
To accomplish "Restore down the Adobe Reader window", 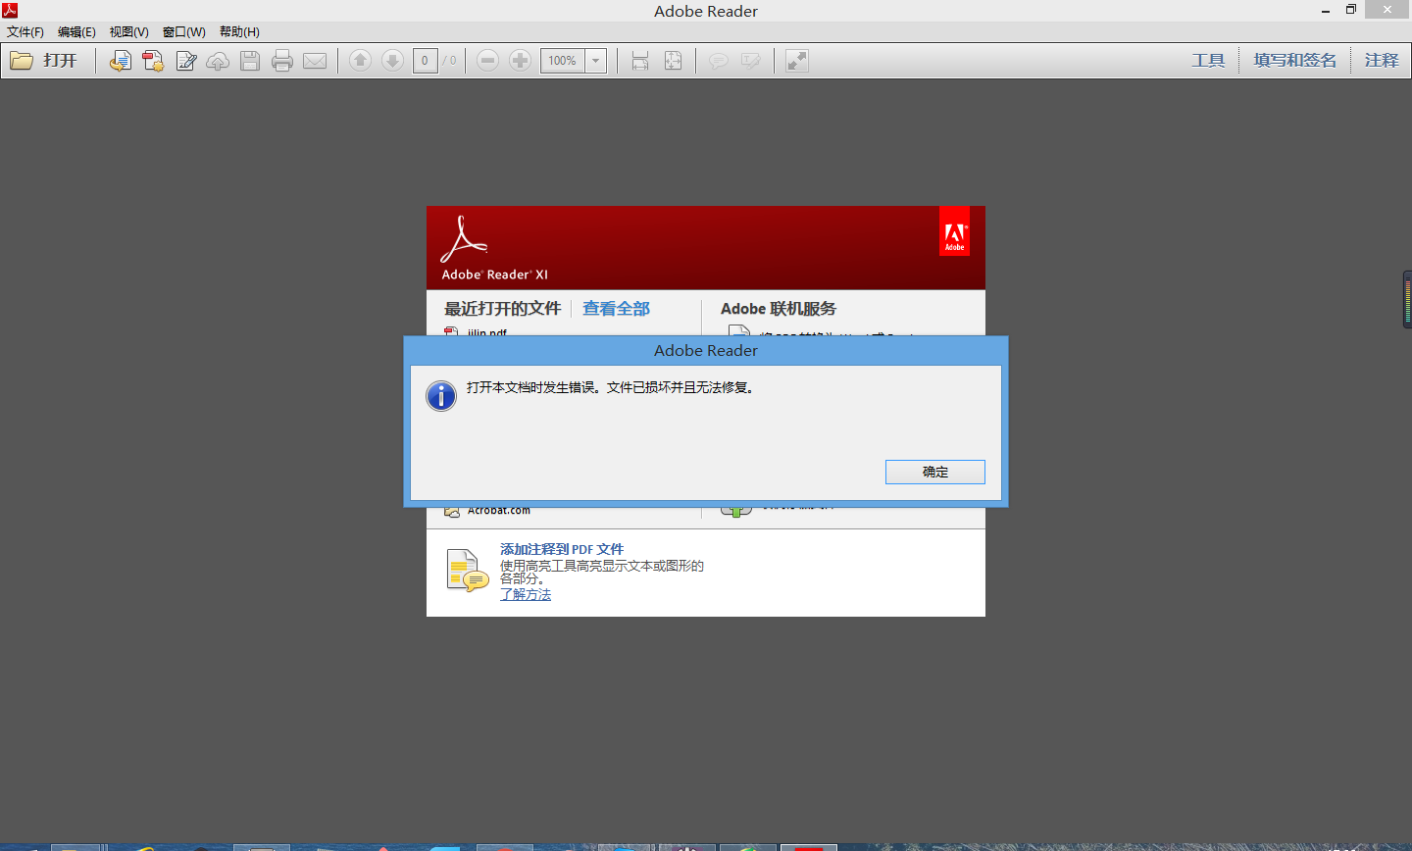I will [1350, 10].
